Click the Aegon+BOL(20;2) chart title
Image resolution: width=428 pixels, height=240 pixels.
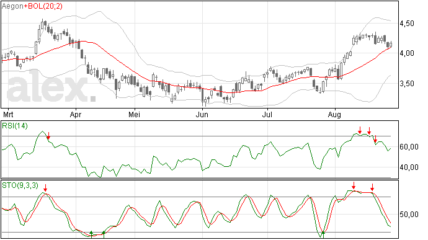pos(32,6)
